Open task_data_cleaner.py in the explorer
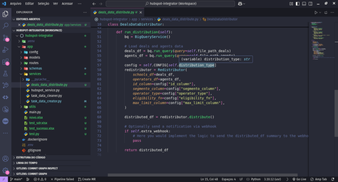 46,95
